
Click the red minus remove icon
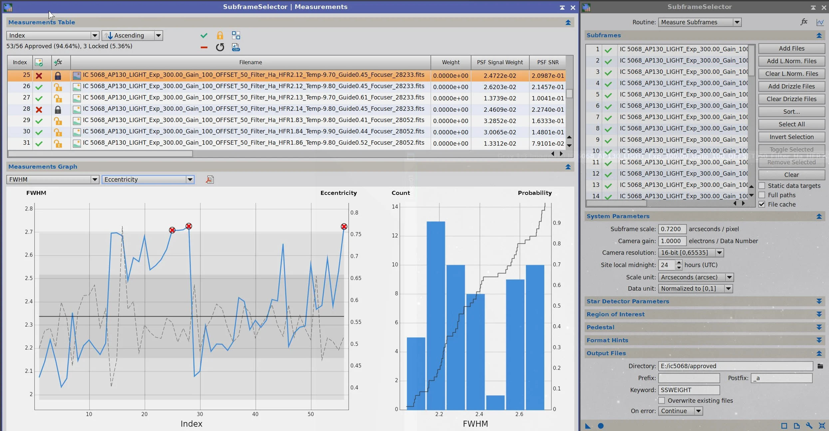click(x=204, y=47)
